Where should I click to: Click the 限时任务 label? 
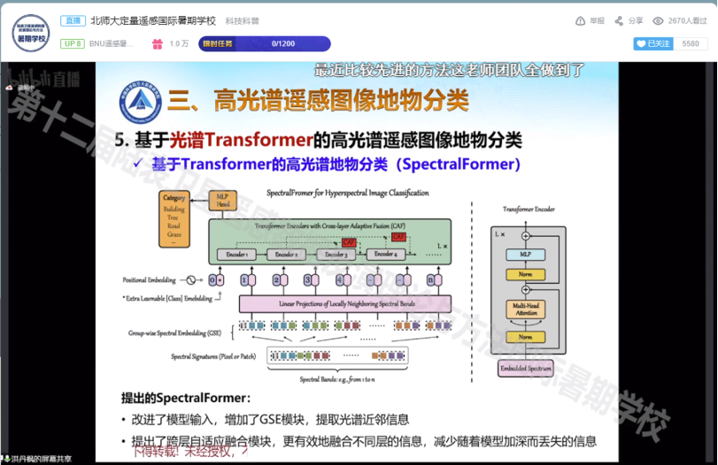[x=220, y=43]
